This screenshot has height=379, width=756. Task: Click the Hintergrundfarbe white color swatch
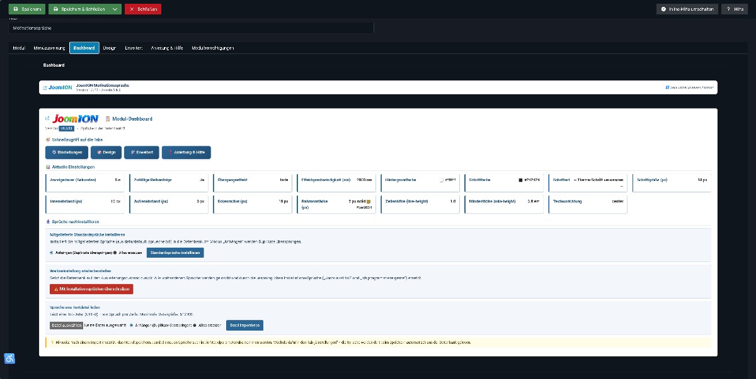(x=442, y=180)
